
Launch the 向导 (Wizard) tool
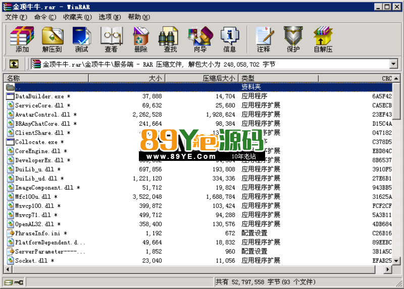[x=200, y=39]
